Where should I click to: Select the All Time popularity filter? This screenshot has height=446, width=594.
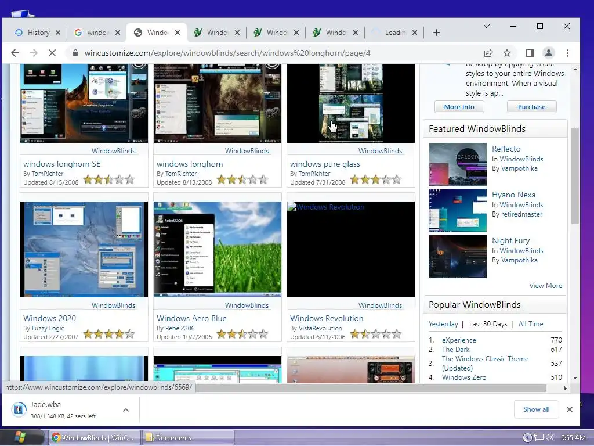(x=531, y=324)
